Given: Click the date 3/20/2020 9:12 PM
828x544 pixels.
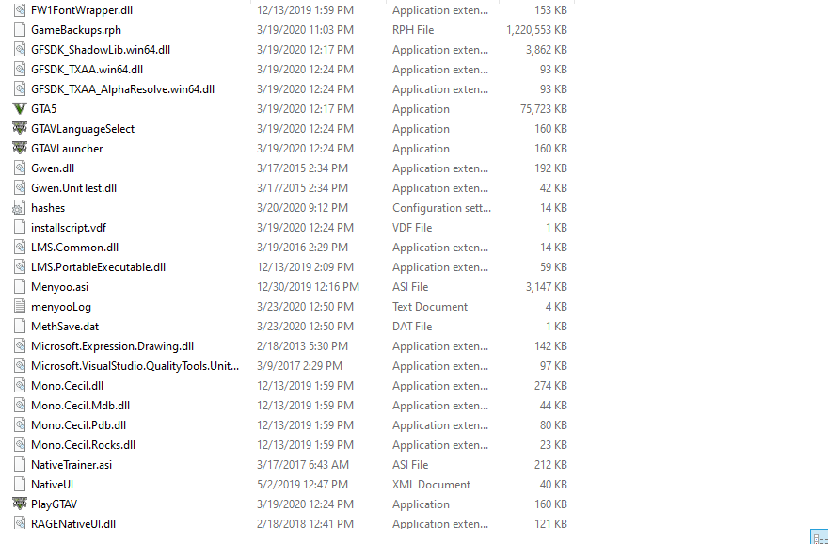Looking at the screenshot, I should 303,208.
